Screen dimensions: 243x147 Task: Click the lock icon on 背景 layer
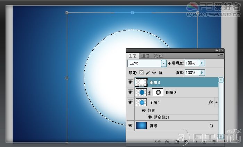point(211,126)
